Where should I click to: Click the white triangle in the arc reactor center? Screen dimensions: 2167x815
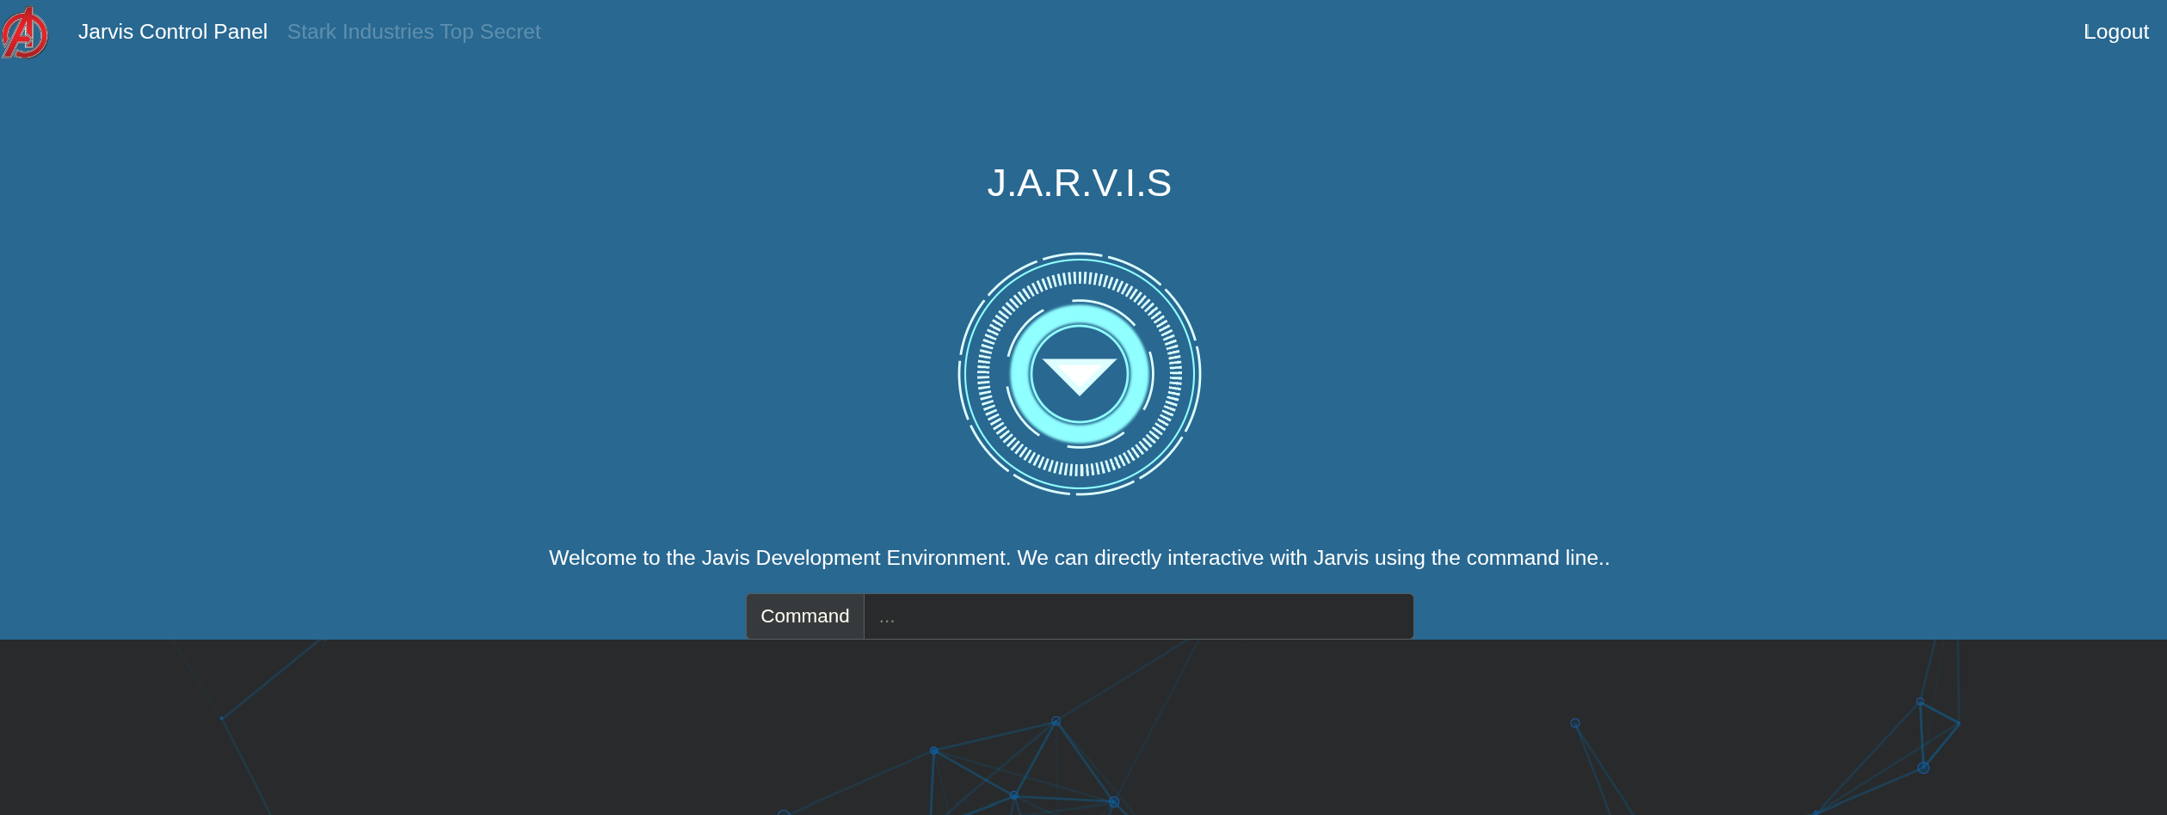pyautogui.click(x=1079, y=373)
